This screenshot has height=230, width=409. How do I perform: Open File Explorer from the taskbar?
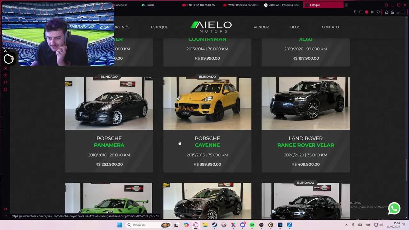(x=205, y=225)
